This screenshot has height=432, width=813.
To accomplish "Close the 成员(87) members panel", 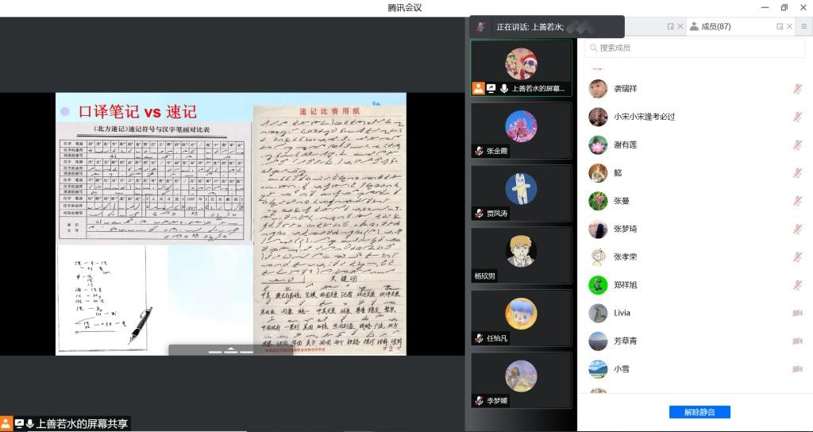I will pos(790,27).
